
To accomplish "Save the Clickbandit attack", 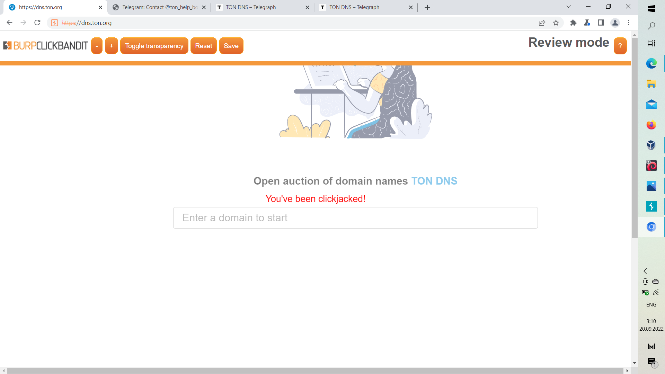I will tap(231, 46).
